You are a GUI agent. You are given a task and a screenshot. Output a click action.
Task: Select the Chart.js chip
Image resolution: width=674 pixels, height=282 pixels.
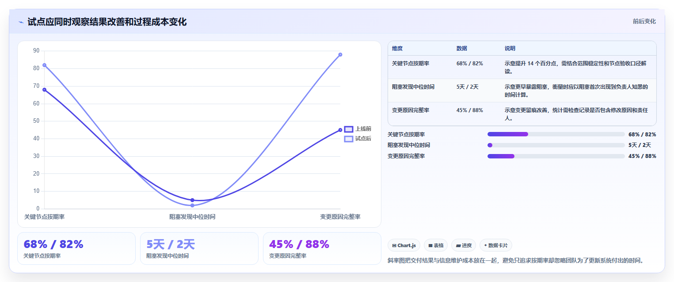pyautogui.click(x=404, y=245)
